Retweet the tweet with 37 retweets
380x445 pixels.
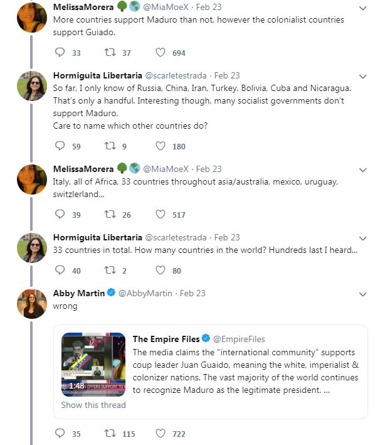110,53
